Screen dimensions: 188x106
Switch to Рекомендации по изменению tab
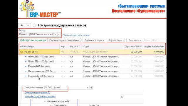[64, 40]
